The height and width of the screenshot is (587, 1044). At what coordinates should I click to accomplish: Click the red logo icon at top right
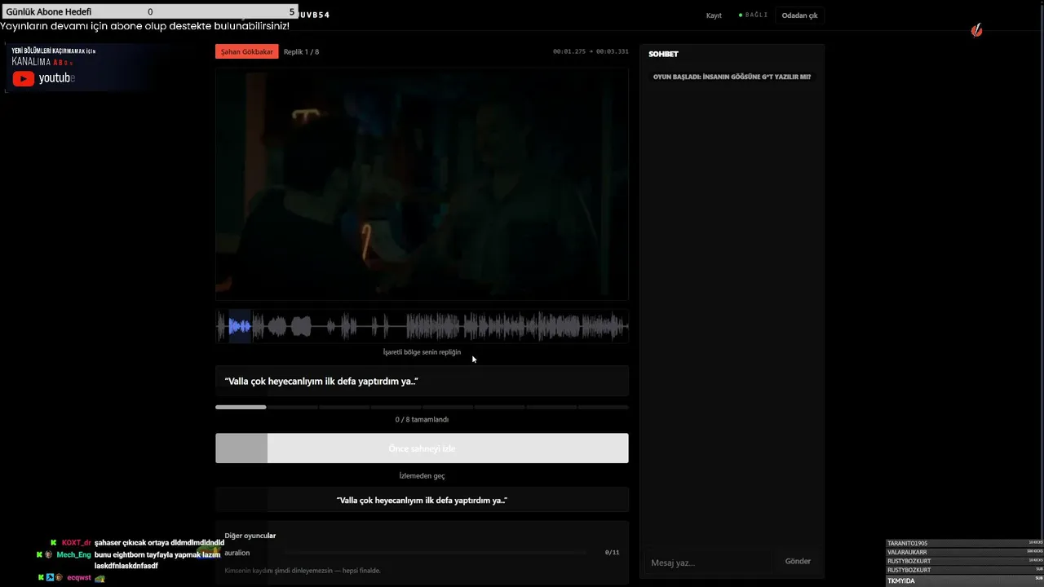point(976,30)
